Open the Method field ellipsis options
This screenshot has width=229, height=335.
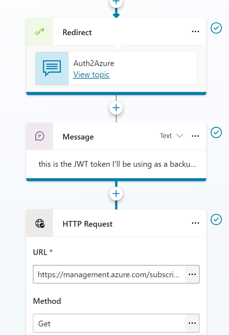click(192, 324)
